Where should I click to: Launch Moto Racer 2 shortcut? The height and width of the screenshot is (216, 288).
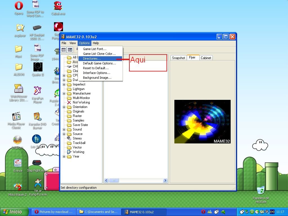coord(17,190)
